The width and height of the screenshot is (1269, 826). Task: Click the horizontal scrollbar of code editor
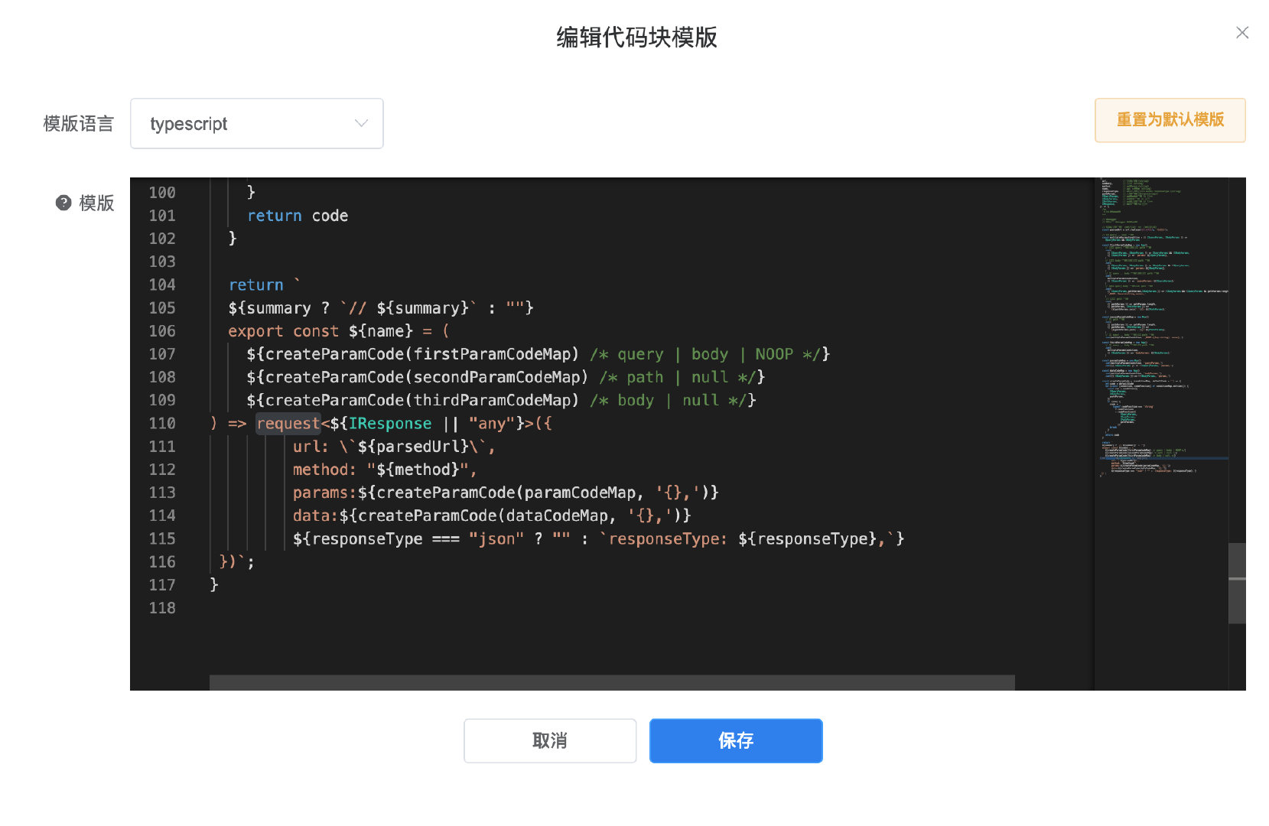point(612,682)
